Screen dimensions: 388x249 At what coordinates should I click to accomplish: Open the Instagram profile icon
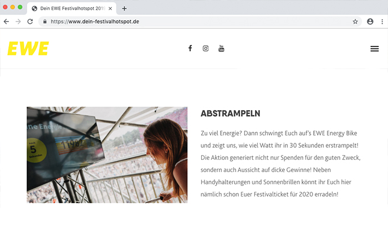click(206, 49)
